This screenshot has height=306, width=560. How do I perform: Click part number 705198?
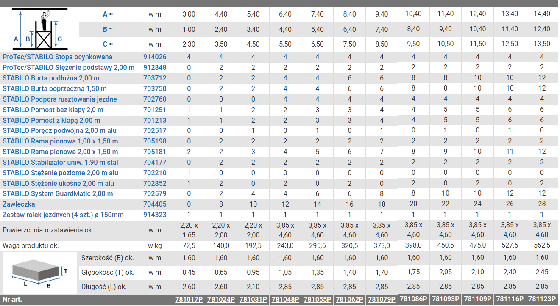coord(154,141)
